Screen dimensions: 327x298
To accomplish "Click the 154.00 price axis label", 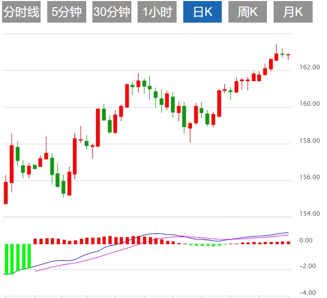I will 310,214.
